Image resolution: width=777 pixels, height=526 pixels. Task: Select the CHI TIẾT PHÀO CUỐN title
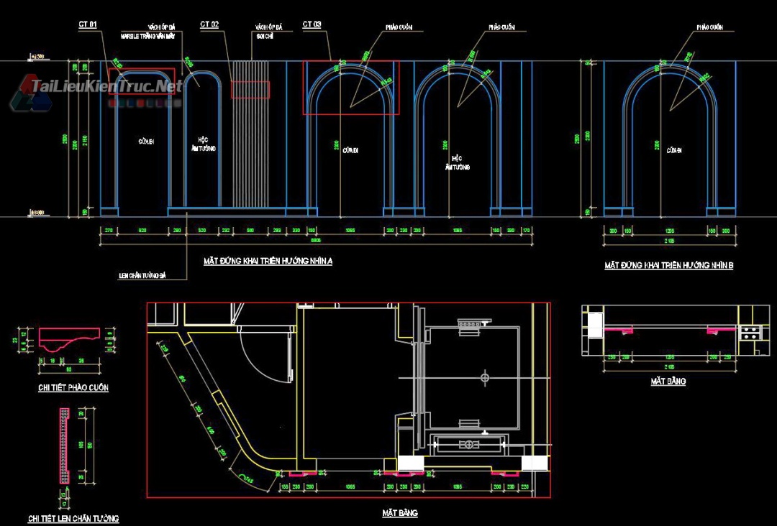click(73, 388)
